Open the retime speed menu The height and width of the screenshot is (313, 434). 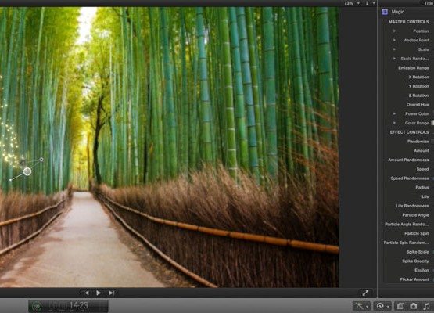click(382, 306)
